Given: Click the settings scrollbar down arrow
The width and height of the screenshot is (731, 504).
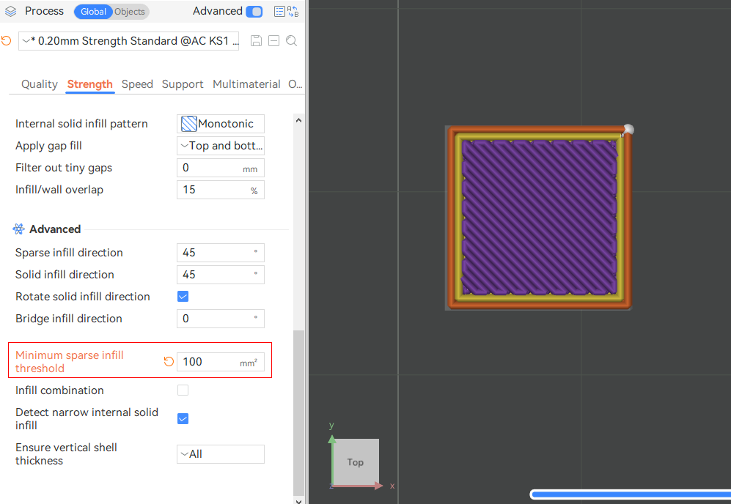Looking at the screenshot, I should pos(299,501).
